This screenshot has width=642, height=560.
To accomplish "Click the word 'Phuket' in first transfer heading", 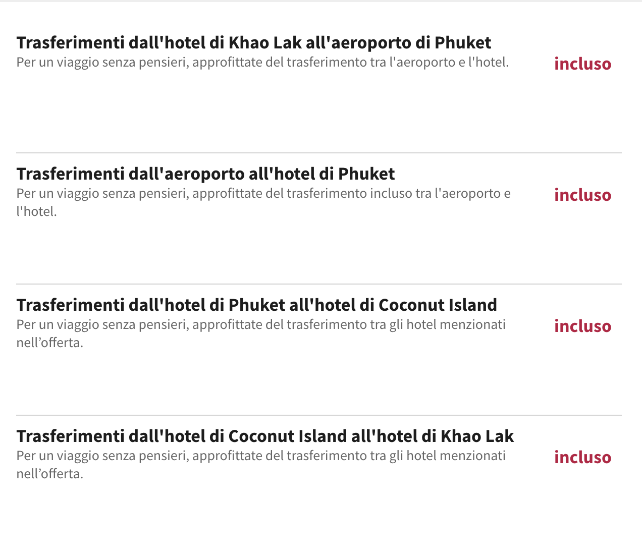I will point(463,43).
